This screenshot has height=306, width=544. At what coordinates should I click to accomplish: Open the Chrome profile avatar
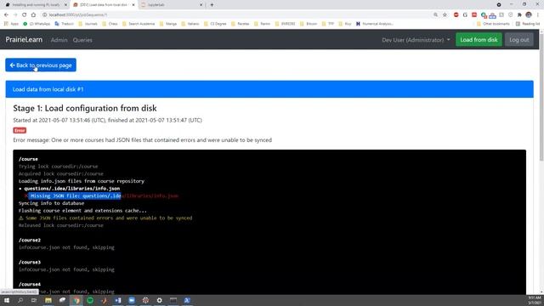point(529,15)
